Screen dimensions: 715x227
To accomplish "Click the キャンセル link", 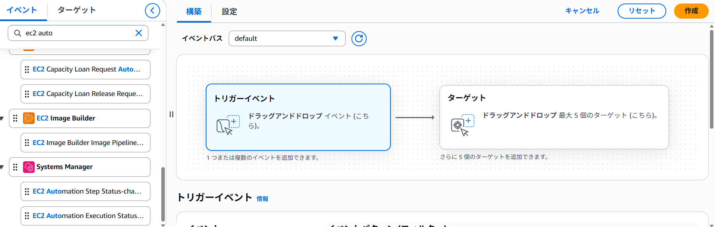I will 583,11.
